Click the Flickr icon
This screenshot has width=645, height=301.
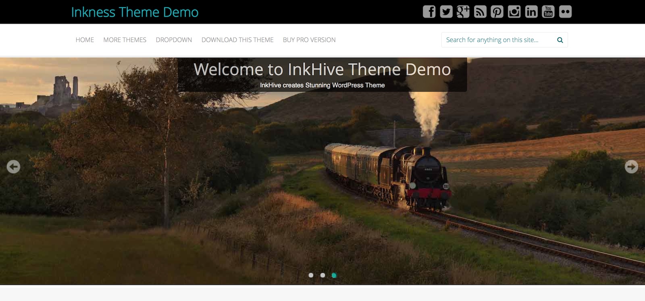[x=565, y=12]
